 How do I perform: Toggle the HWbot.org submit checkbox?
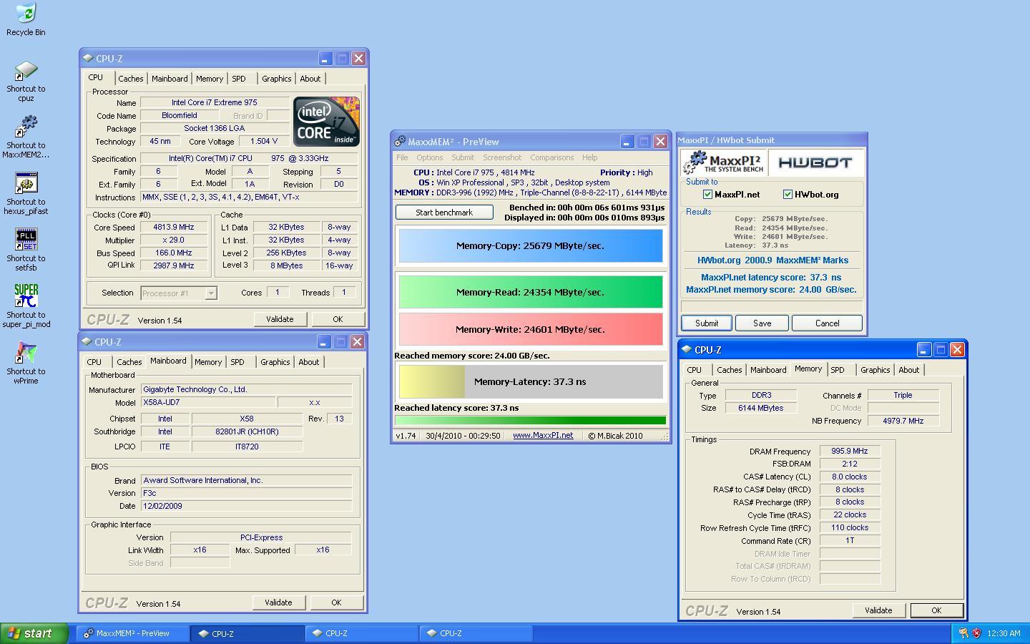(788, 195)
